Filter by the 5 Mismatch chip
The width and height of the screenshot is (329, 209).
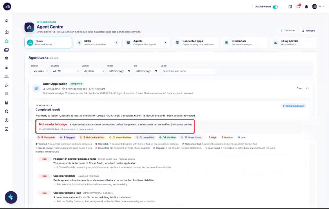click(46, 137)
